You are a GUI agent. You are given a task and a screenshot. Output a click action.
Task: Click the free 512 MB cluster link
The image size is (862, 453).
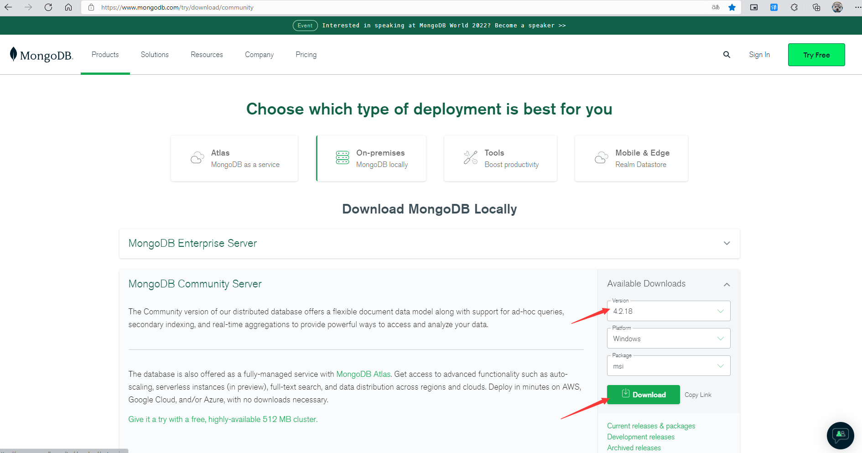[x=223, y=419]
